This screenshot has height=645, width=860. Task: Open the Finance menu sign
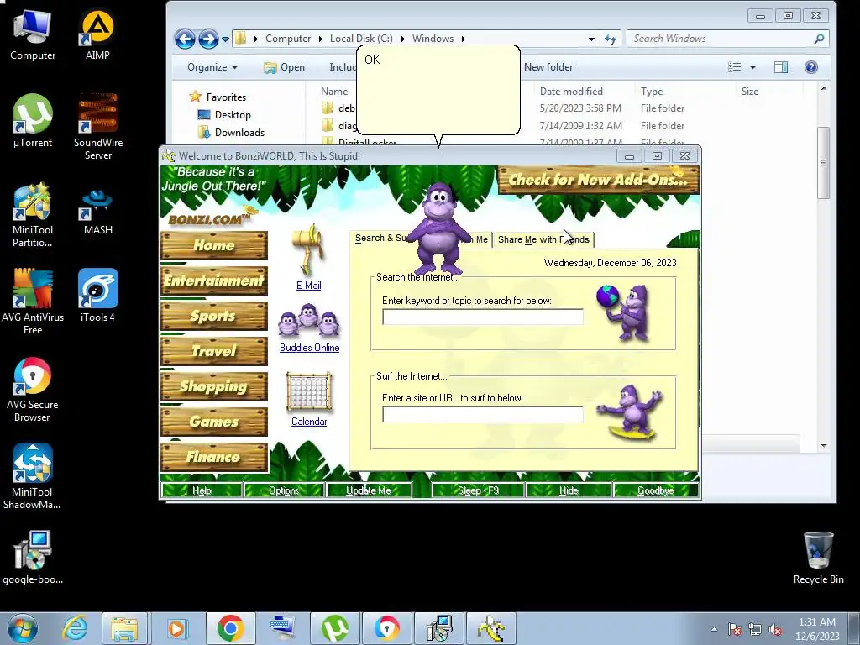pyautogui.click(x=214, y=457)
